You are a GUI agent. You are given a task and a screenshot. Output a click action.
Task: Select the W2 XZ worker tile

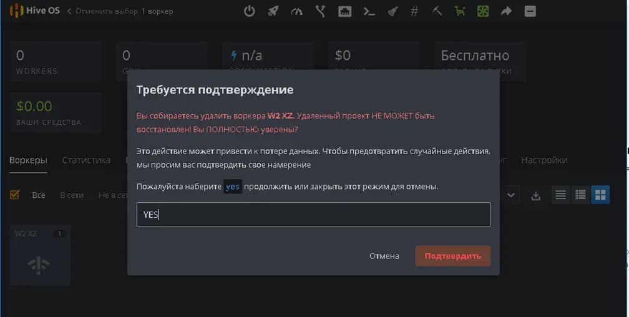point(40,255)
